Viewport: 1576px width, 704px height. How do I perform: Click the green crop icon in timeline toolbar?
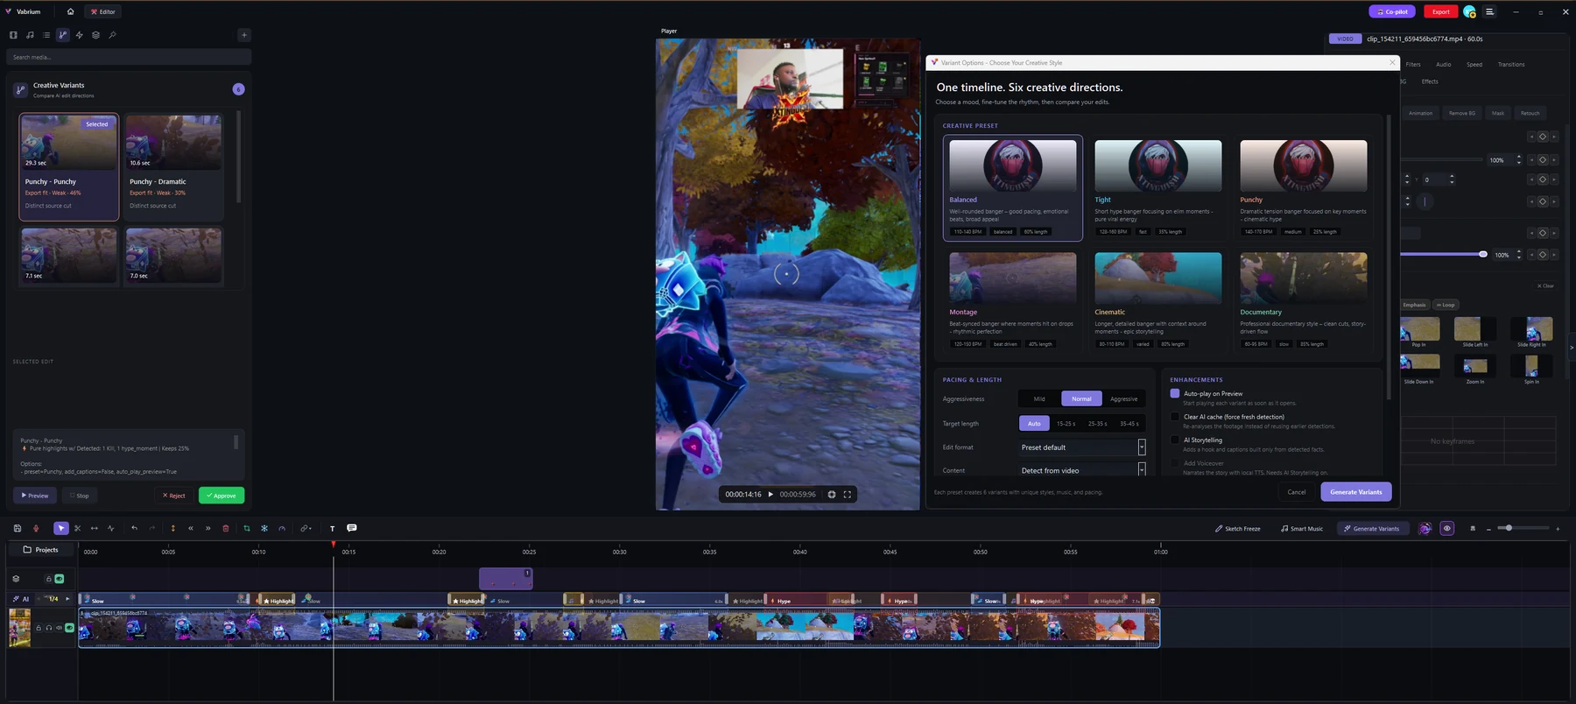247,528
